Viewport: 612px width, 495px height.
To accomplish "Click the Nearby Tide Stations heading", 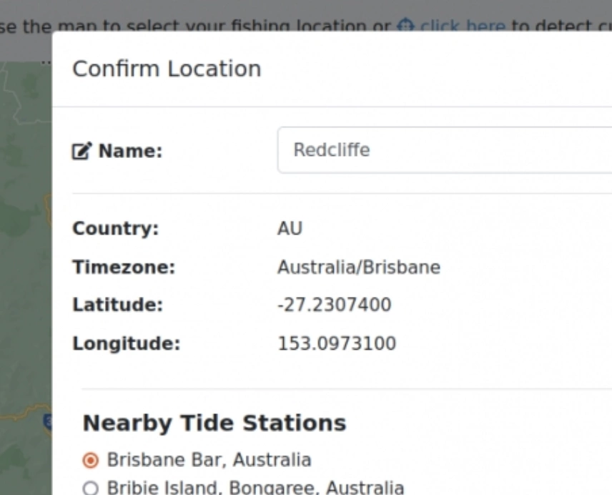I will click(x=214, y=423).
